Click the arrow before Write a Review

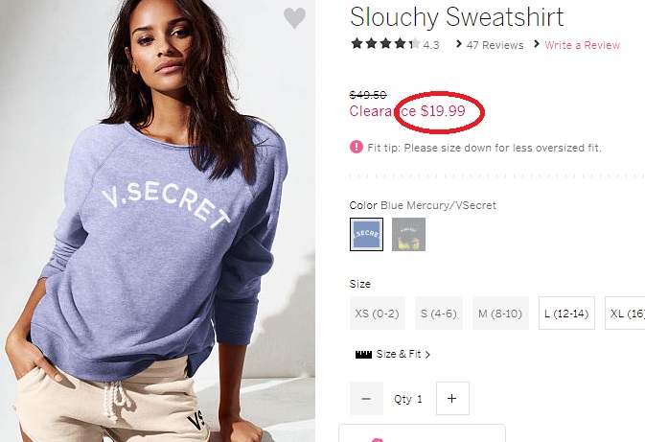[x=537, y=43]
